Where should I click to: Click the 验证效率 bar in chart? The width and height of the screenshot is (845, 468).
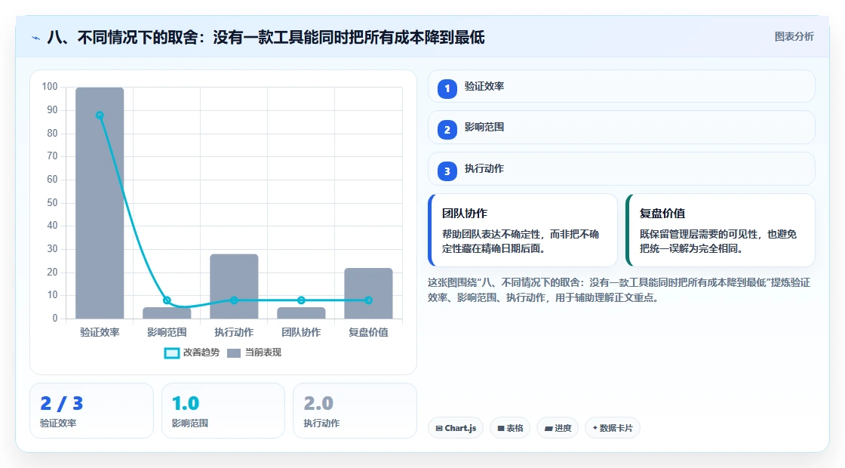pos(100,203)
